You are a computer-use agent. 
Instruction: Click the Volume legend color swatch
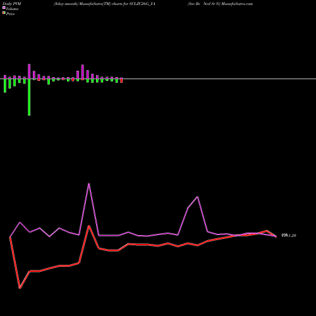pyautogui.click(x=4, y=8)
